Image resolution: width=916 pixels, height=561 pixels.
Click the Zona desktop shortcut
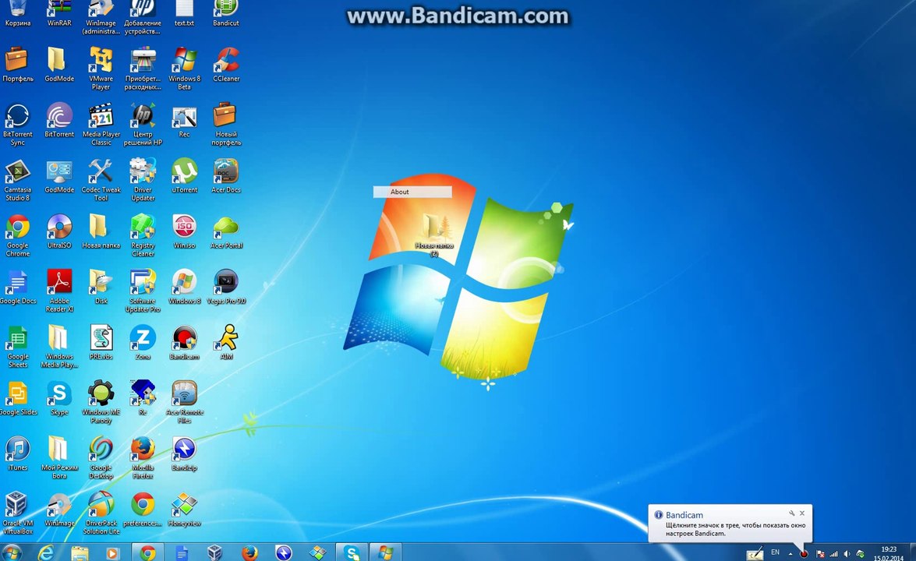143,342
